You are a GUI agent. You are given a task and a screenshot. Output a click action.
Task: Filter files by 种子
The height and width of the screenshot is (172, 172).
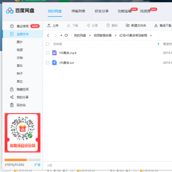(19, 74)
